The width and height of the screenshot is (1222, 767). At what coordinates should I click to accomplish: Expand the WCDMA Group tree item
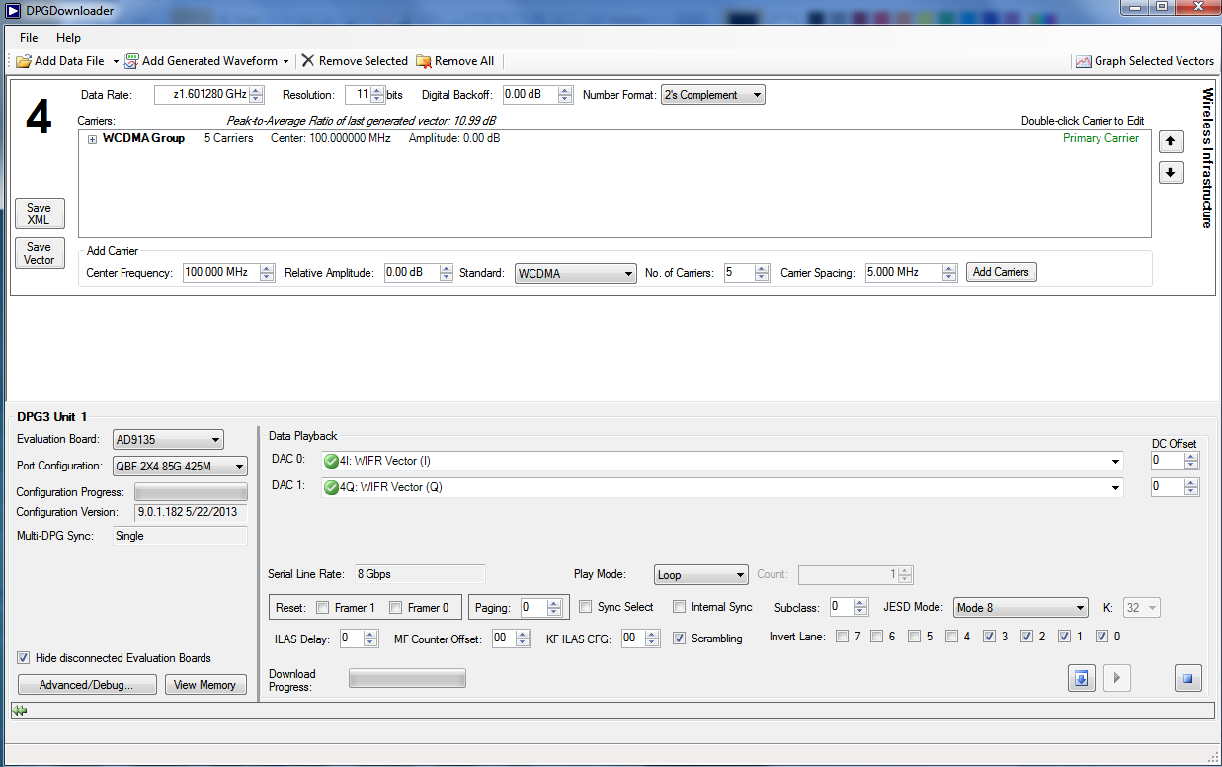[x=93, y=139]
